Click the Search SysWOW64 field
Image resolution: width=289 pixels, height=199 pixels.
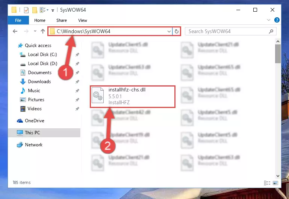tap(231, 31)
